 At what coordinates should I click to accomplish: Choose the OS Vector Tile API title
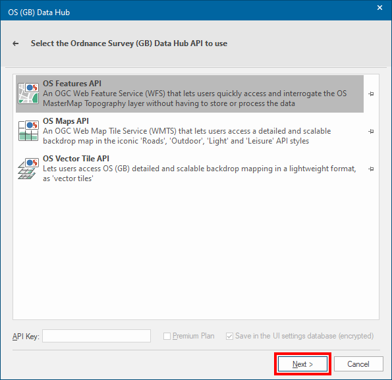point(76,159)
